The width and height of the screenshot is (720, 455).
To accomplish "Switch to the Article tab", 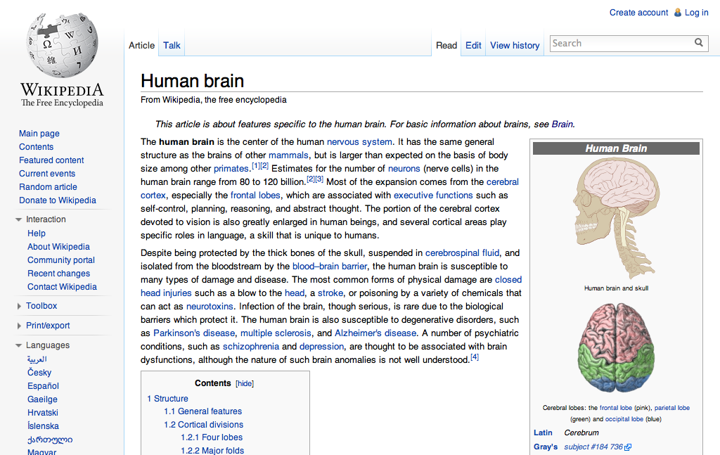I will coord(141,46).
